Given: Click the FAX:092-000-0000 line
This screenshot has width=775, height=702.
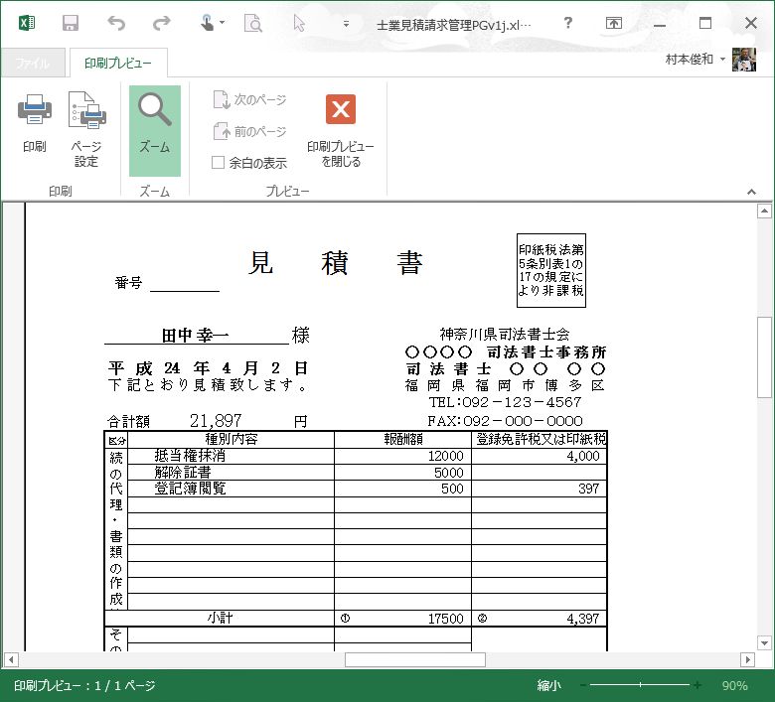Looking at the screenshot, I should [x=505, y=421].
